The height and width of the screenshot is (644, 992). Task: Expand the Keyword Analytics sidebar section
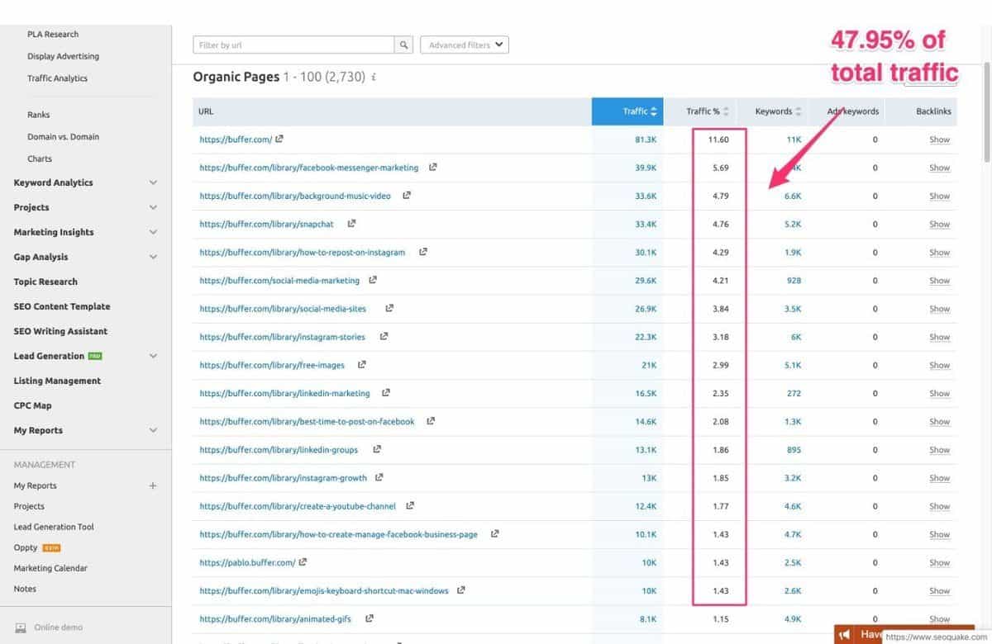click(153, 183)
